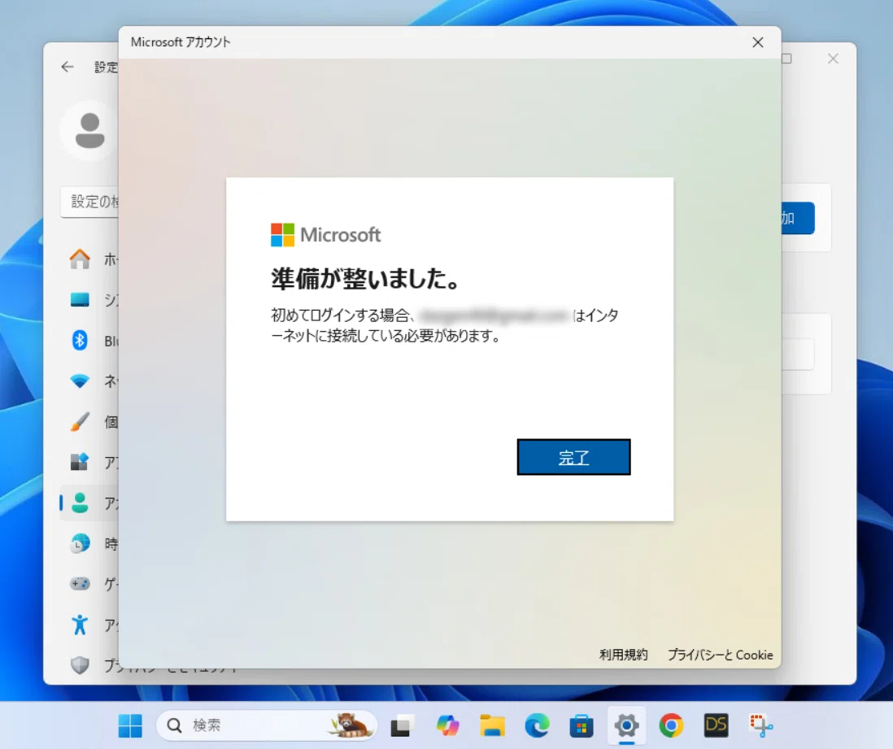This screenshot has width=893, height=749.
Task: Open Microsoft Store from taskbar
Action: click(x=582, y=725)
